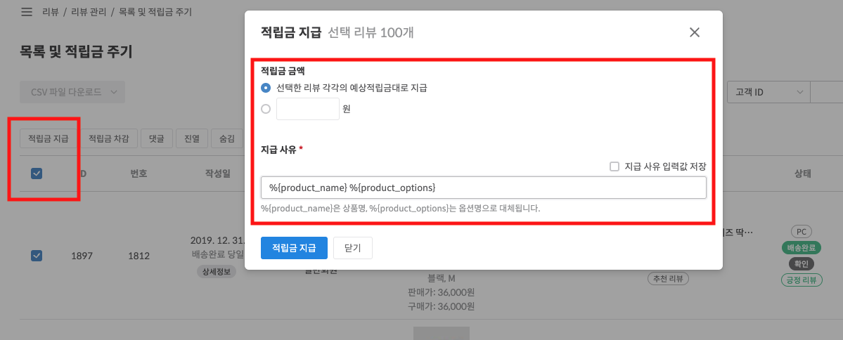Click the 닫기 button in dialog
The height and width of the screenshot is (340, 843).
click(x=353, y=247)
